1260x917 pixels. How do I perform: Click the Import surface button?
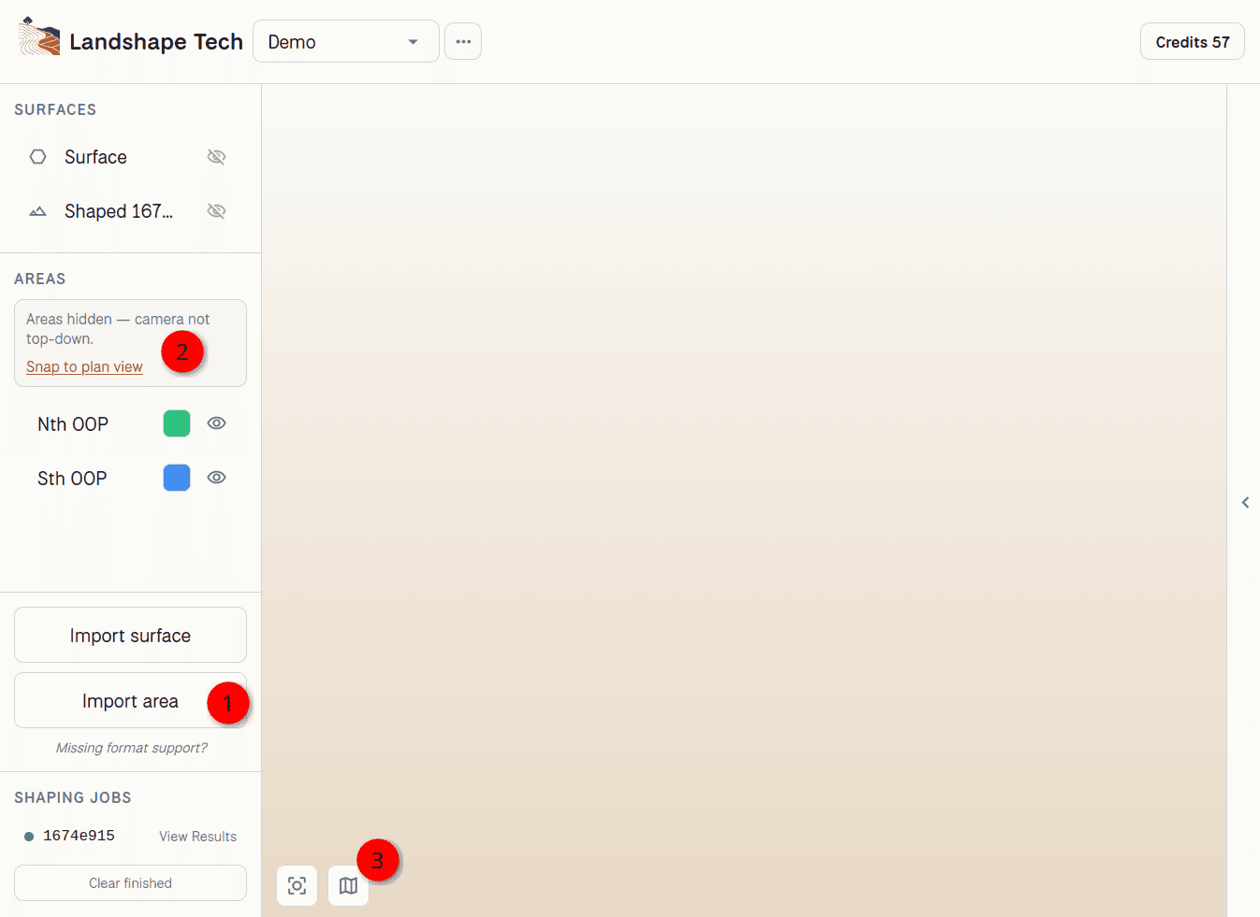[x=130, y=635]
